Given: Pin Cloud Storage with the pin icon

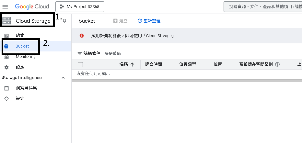Looking at the screenshot, I should pos(64,21).
